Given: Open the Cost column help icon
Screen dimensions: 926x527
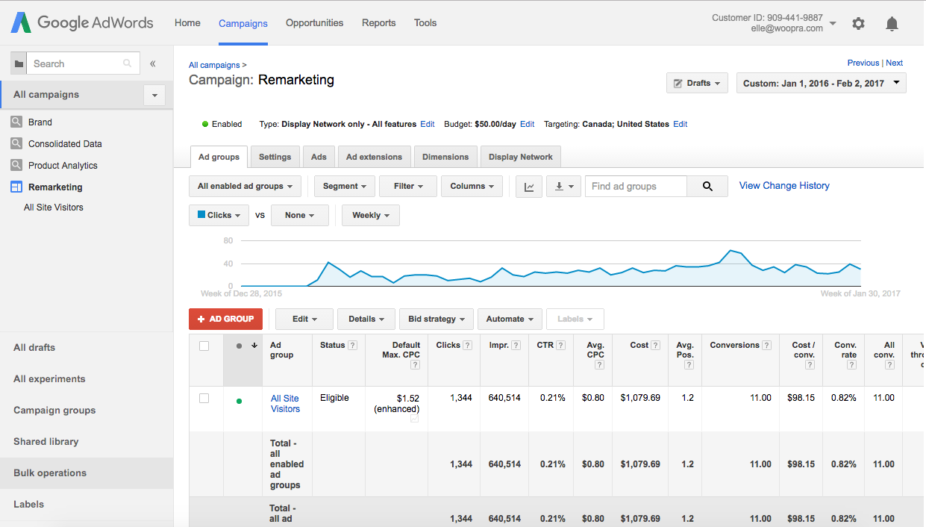Looking at the screenshot, I should pyautogui.click(x=656, y=346).
